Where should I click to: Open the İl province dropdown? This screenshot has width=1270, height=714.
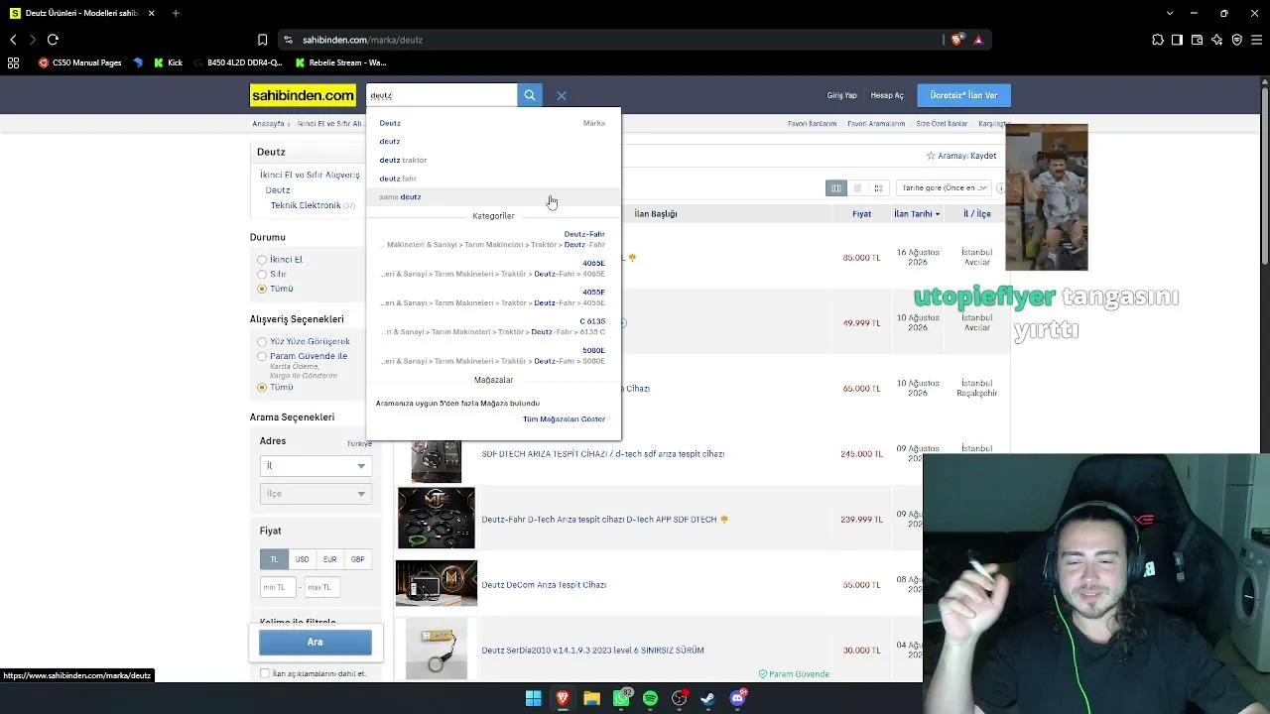pos(315,466)
